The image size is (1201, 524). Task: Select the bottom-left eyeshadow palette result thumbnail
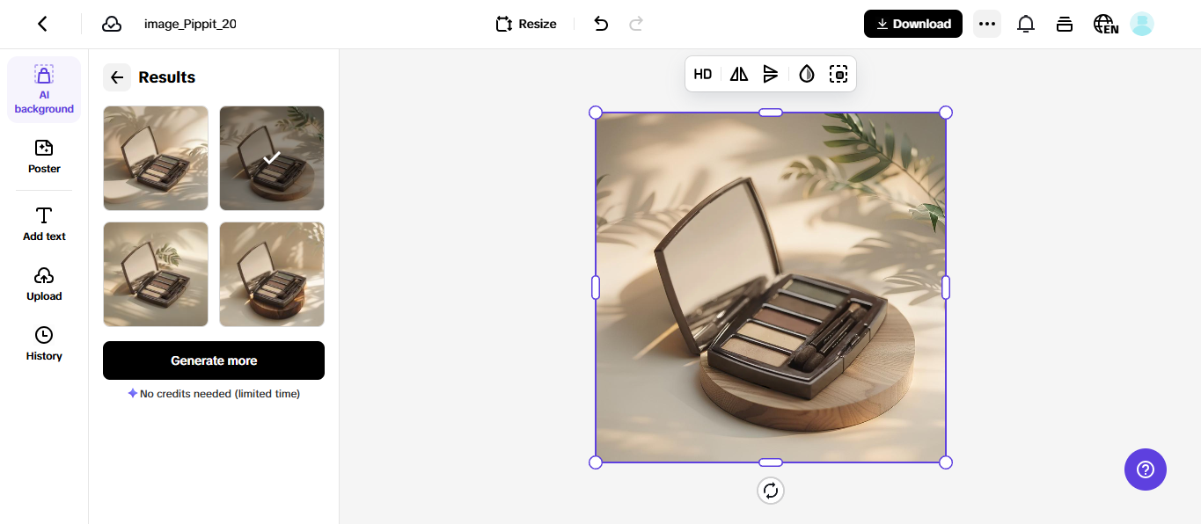tap(155, 273)
